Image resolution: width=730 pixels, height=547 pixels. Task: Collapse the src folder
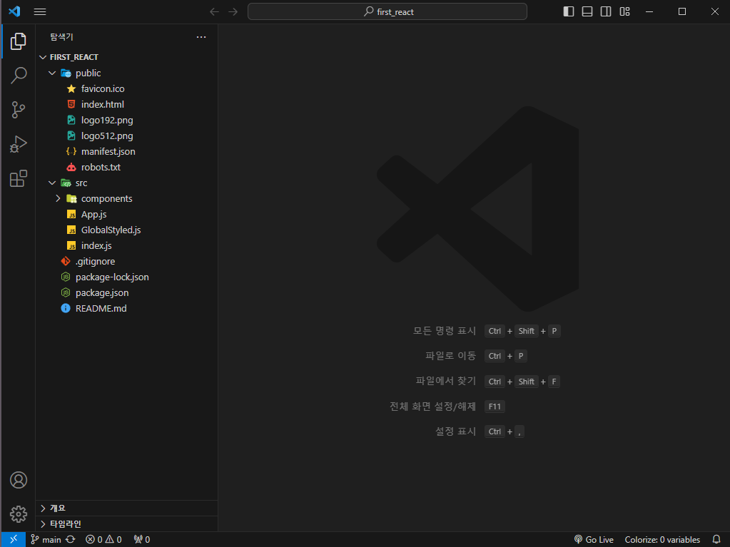click(52, 183)
